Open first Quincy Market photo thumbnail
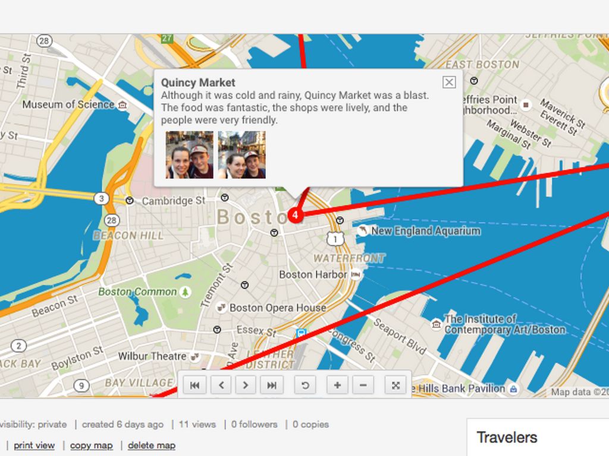609x456 pixels. (190, 155)
